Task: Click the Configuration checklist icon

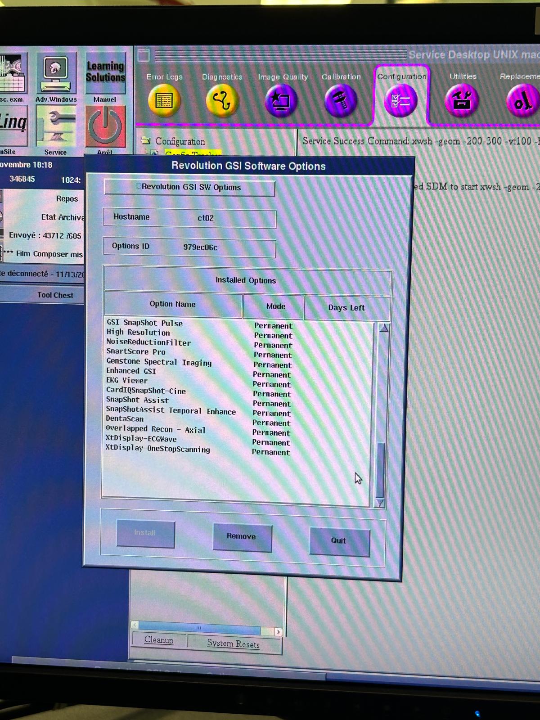Action: pyautogui.click(x=400, y=100)
